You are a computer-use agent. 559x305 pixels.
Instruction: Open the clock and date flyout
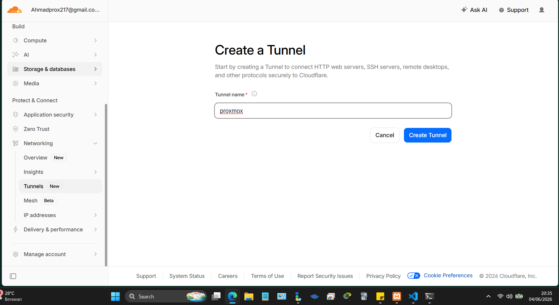point(540,296)
